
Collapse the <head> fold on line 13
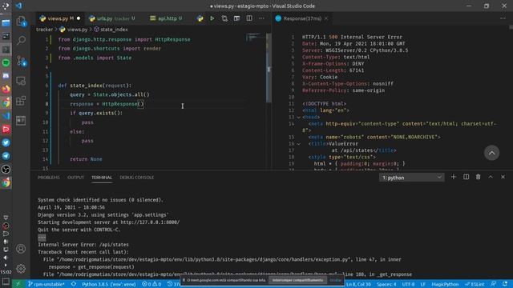(x=298, y=118)
